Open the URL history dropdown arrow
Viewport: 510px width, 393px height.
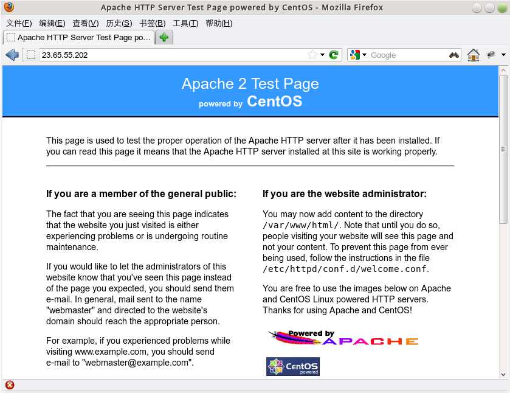click(322, 55)
